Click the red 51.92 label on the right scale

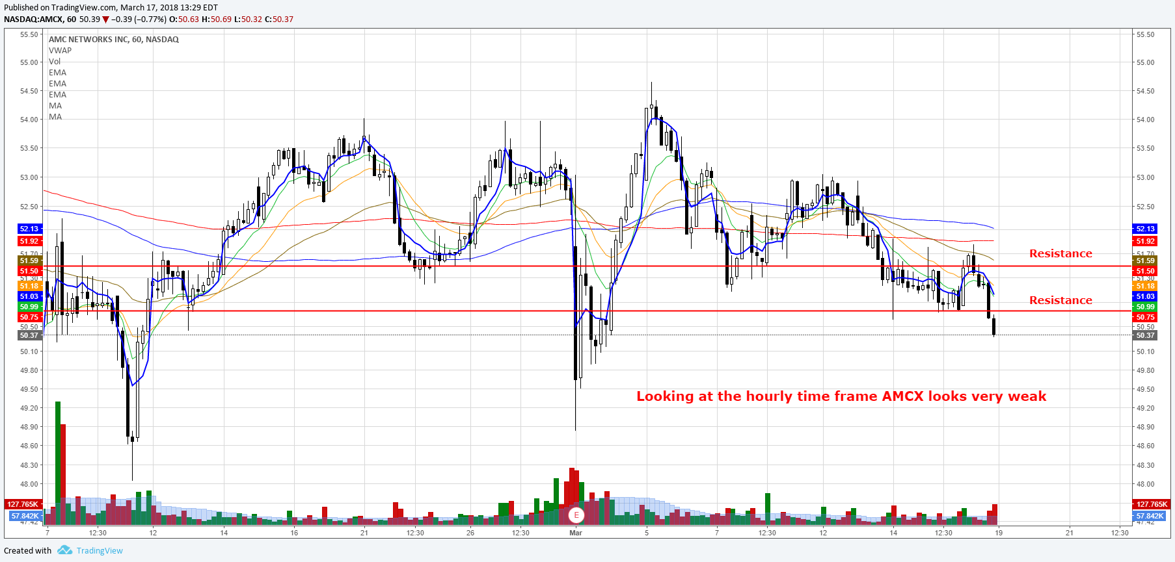click(x=1145, y=241)
